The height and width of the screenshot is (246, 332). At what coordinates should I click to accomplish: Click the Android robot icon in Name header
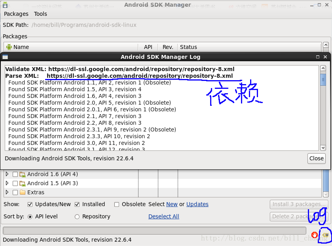[9, 47]
